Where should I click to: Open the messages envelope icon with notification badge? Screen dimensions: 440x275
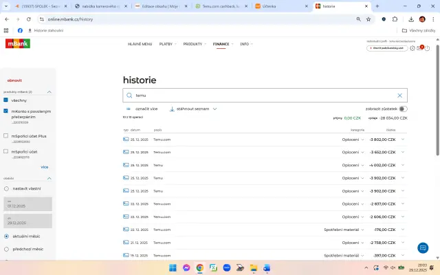coord(420,48)
